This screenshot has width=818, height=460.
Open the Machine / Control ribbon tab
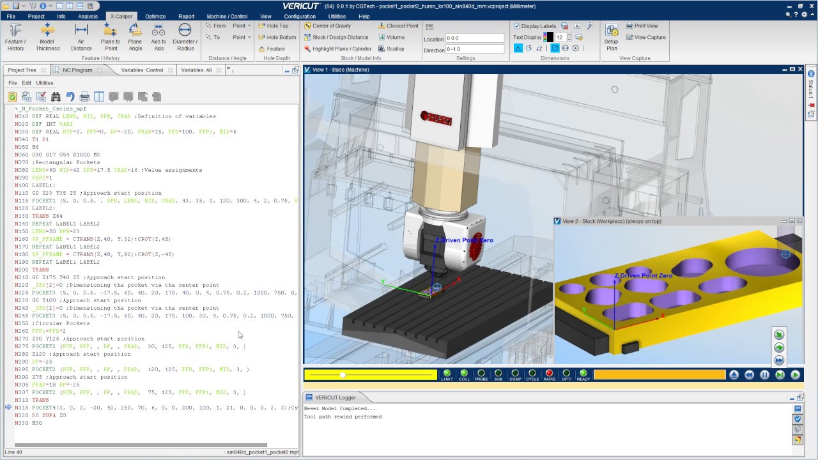(x=227, y=17)
